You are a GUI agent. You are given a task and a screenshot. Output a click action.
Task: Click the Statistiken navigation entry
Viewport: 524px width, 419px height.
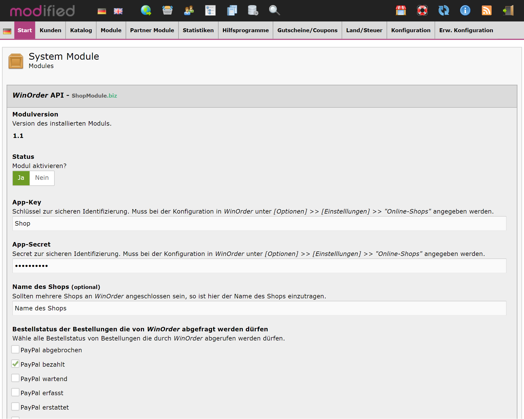coord(198,30)
